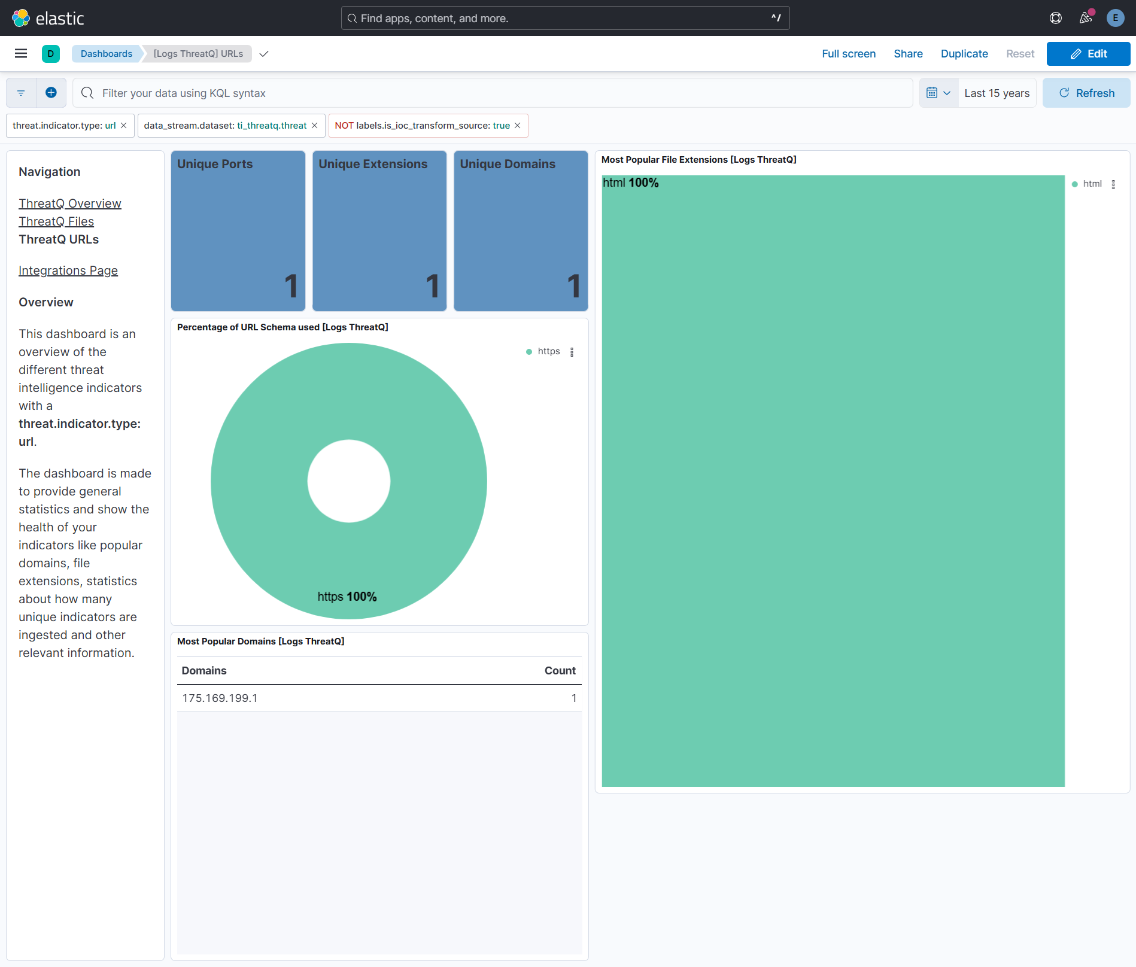Open the help lifebuoy icon

pyautogui.click(x=1056, y=18)
